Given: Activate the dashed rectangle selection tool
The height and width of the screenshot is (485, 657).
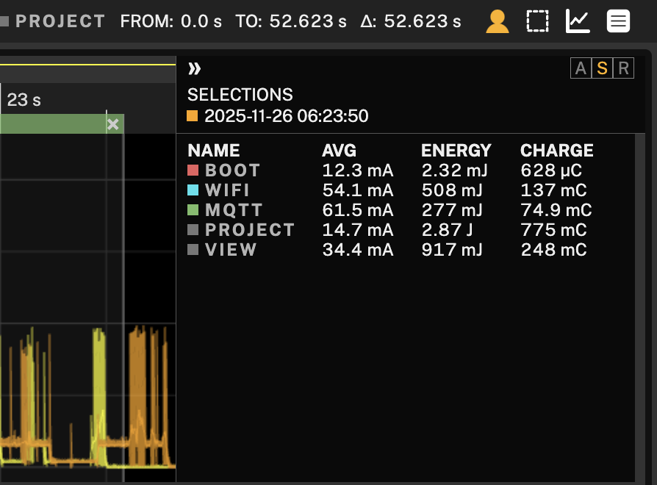Looking at the screenshot, I should pyautogui.click(x=538, y=21).
